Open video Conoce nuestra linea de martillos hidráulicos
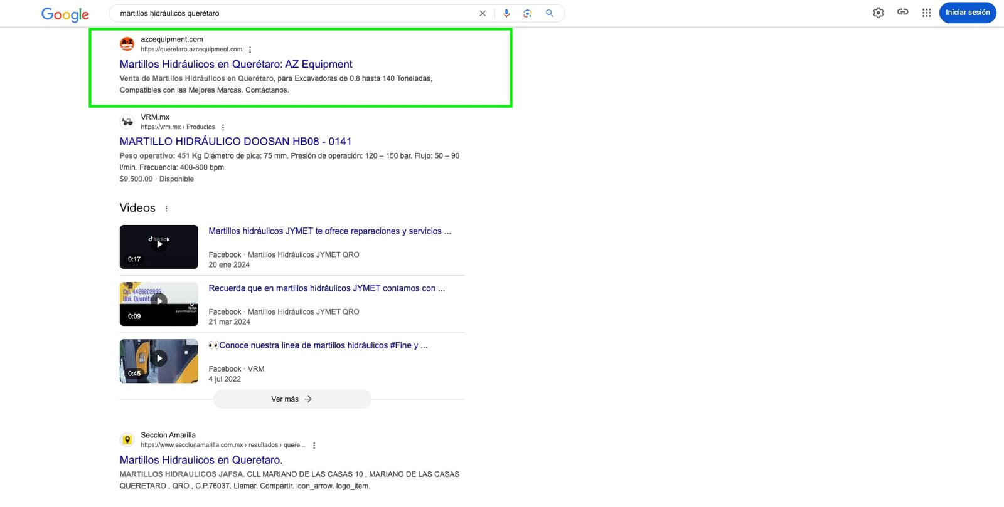Viewport: 1004px width, 507px height. [x=318, y=345]
